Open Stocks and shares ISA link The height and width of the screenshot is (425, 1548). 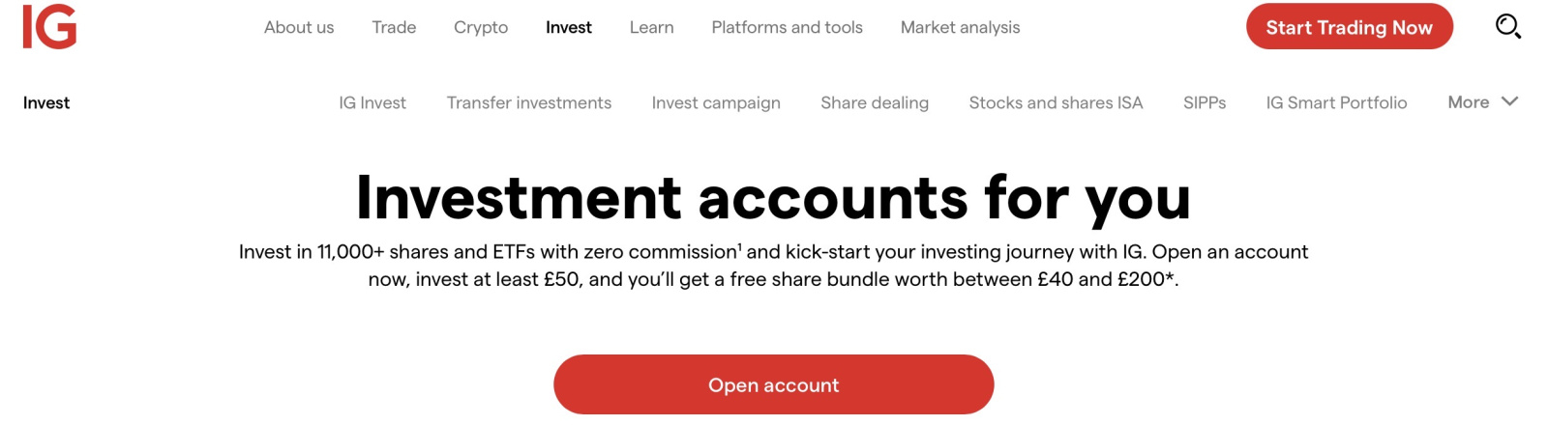[1056, 102]
